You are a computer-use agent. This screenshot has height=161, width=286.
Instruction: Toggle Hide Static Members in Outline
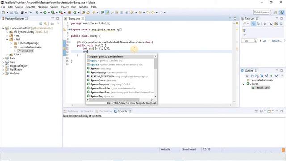[x=267, y=76]
